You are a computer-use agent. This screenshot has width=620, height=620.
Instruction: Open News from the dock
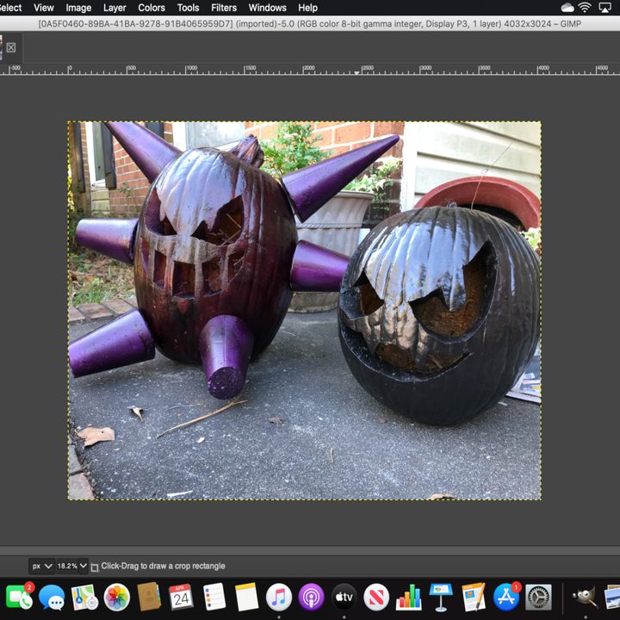376,597
